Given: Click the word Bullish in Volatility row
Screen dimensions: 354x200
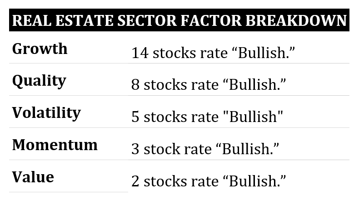Looking at the screenshot, I should (253, 117).
